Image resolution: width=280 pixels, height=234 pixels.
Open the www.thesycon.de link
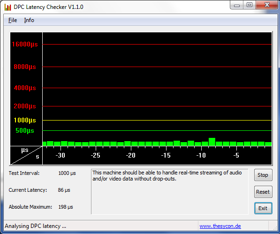pyautogui.click(x=220, y=226)
